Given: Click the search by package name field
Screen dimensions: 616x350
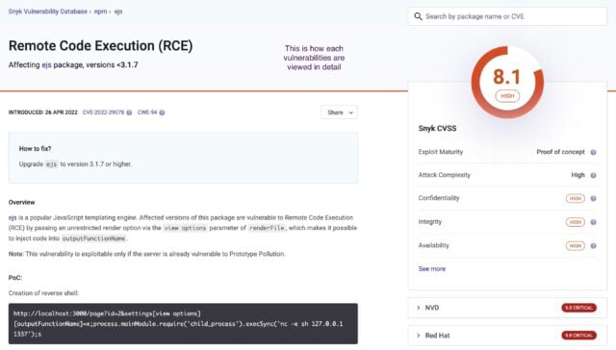Looking at the screenshot, I should tap(507, 16).
